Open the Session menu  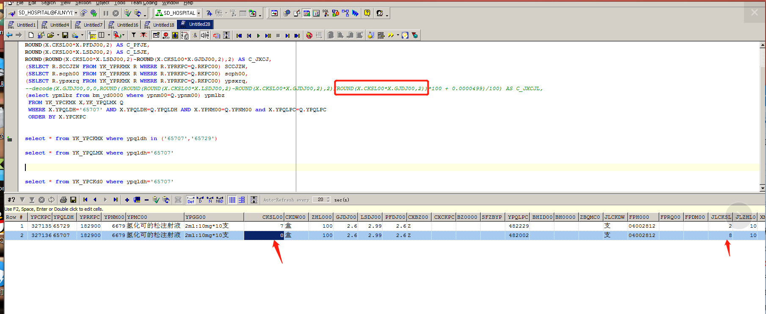(x=83, y=3)
